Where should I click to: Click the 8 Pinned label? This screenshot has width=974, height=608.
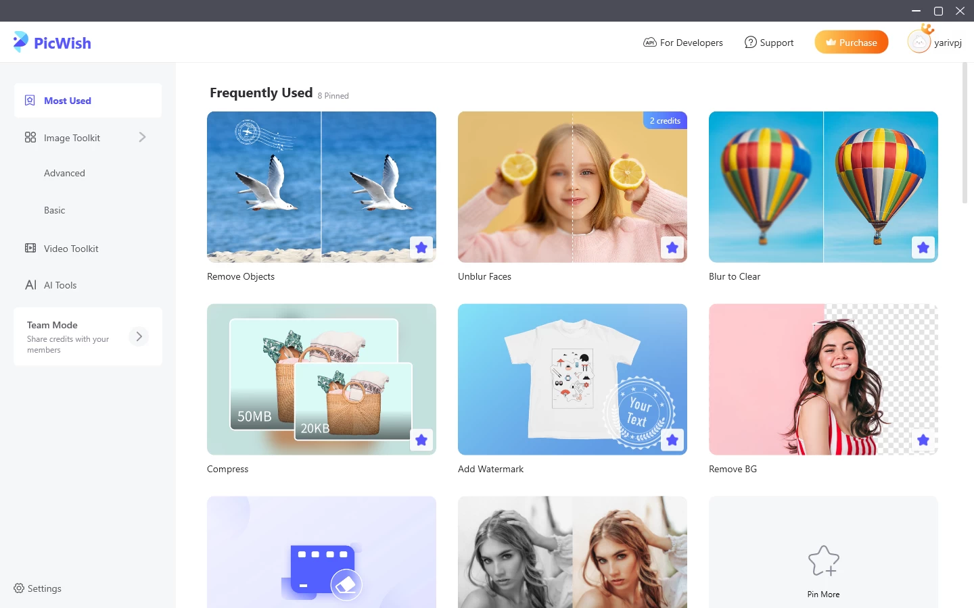pyautogui.click(x=333, y=96)
